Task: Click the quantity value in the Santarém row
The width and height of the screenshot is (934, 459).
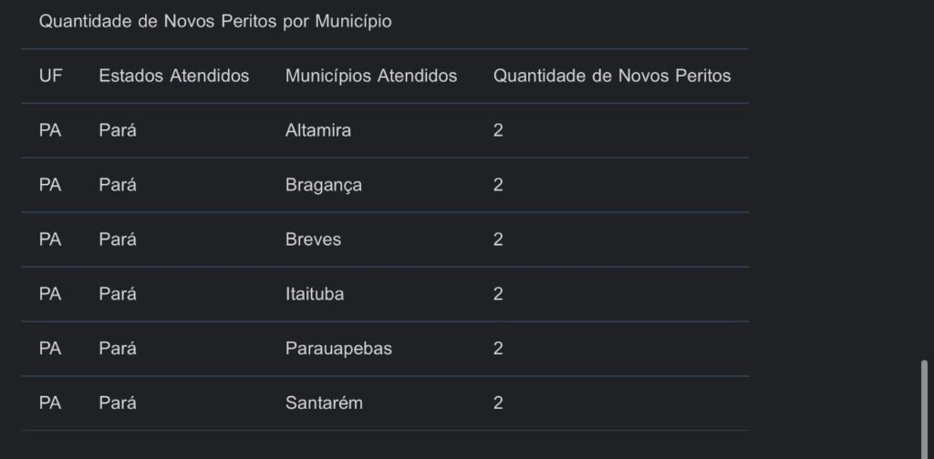Action: click(498, 403)
